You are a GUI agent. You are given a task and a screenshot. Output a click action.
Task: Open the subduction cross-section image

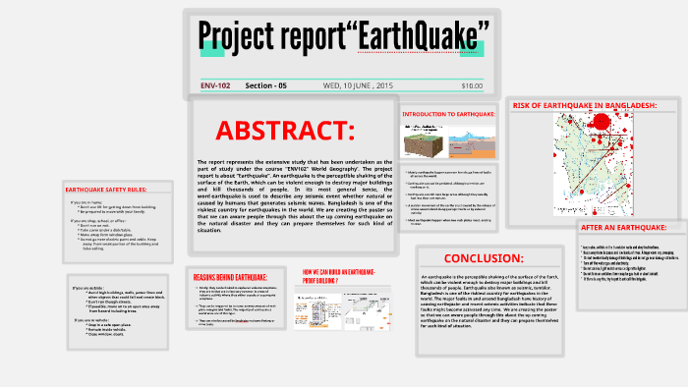click(472, 142)
